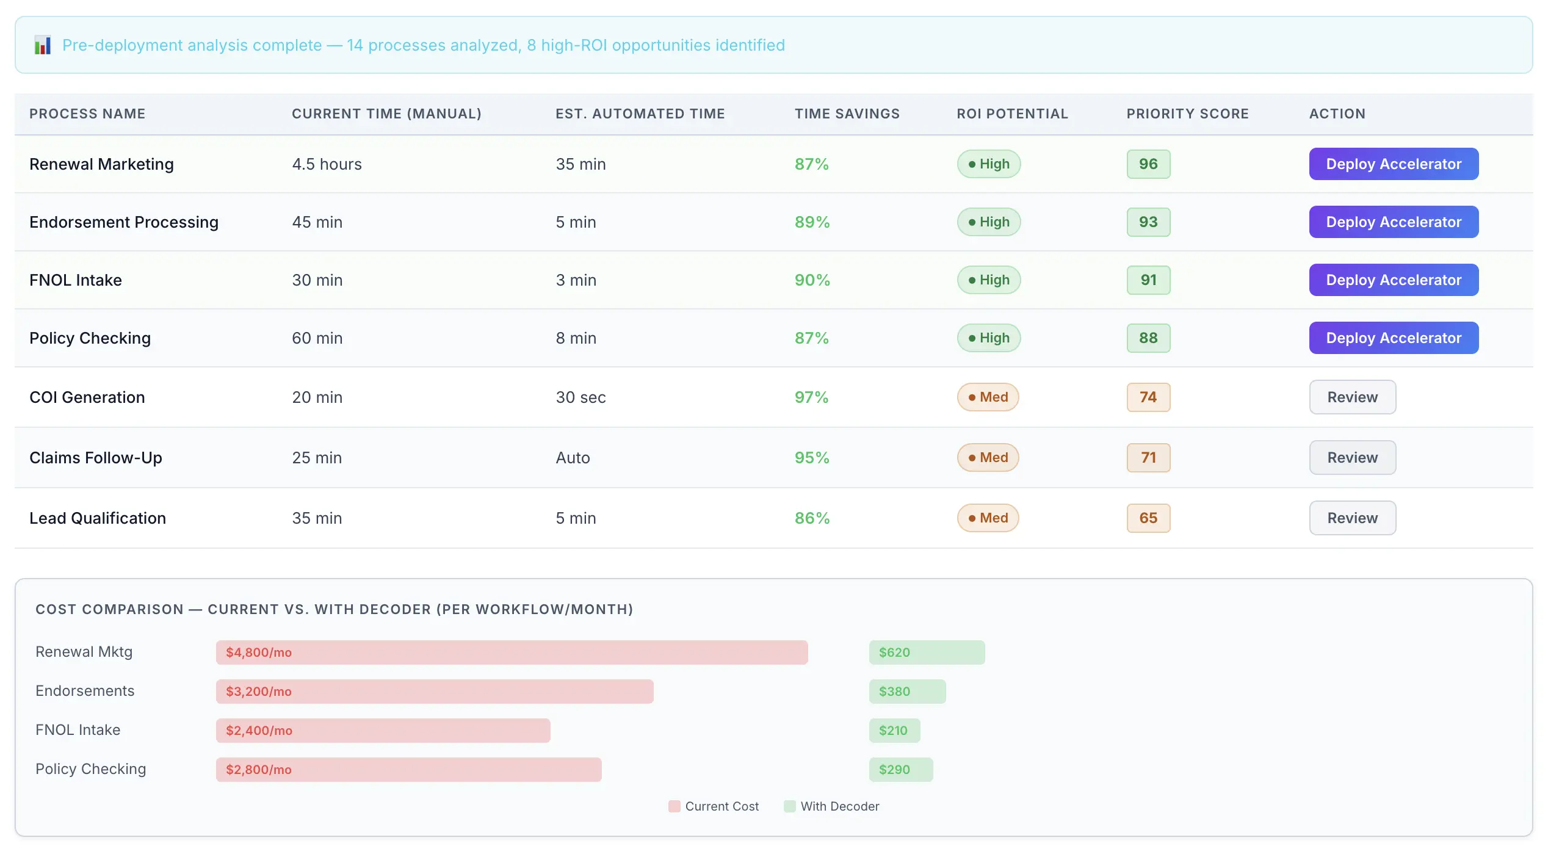Viewport: 1548px width, 857px height.
Task: Deploy Accelerator for Endorsement Processing
Action: (x=1393, y=222)
